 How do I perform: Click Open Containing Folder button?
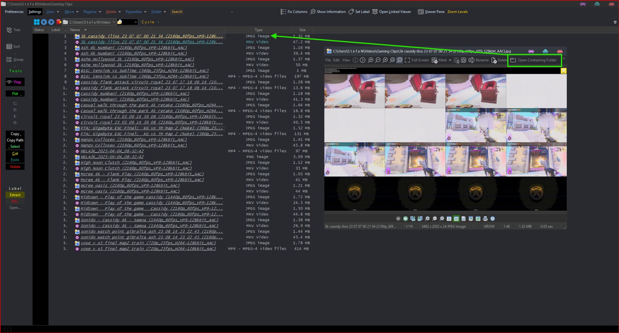coord(534,60)
